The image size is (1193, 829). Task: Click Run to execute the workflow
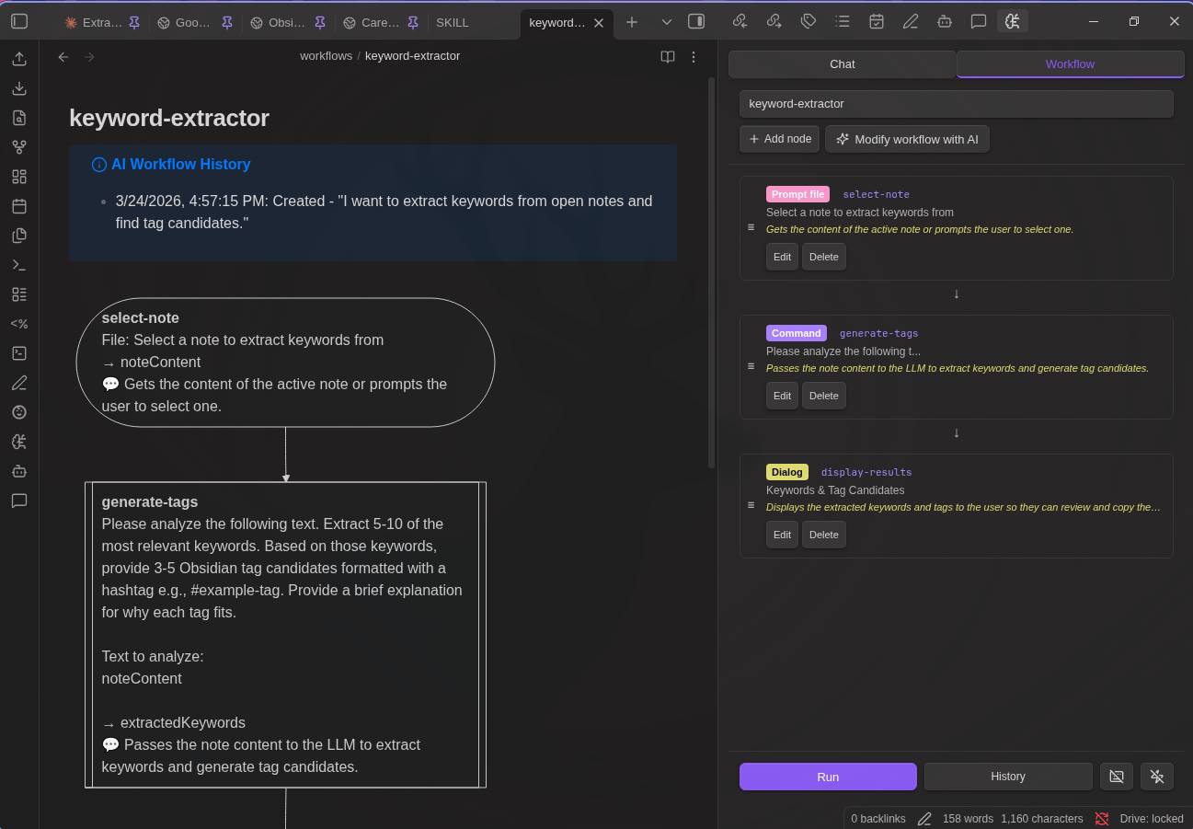point(827,776)
